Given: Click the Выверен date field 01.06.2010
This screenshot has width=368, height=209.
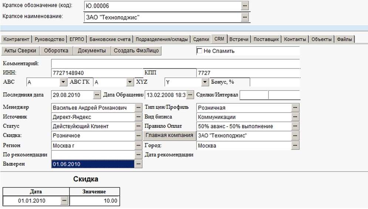Looking at the screenshot, I should click(x=93, y=164).
